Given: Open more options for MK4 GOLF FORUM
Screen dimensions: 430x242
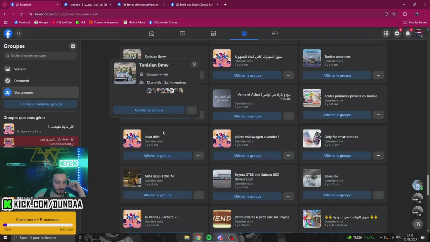Looking at the screenshot, I should coord(199,195).
